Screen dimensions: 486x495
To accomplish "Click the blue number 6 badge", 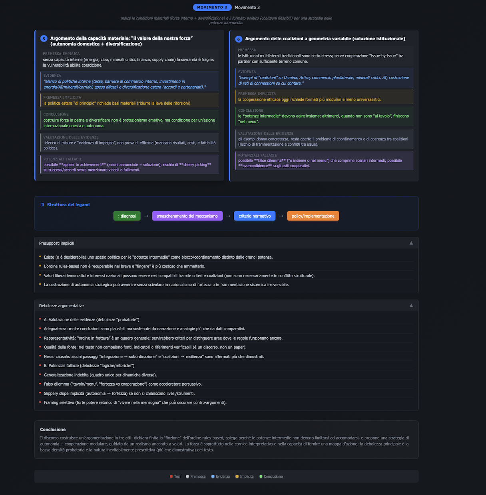I will [x=239, y=39].
